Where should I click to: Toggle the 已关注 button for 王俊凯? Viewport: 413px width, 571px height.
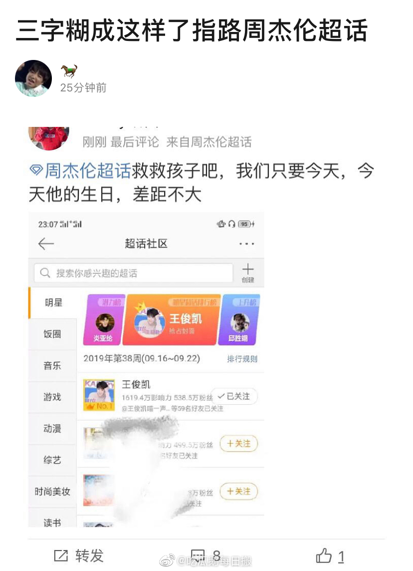234,396
